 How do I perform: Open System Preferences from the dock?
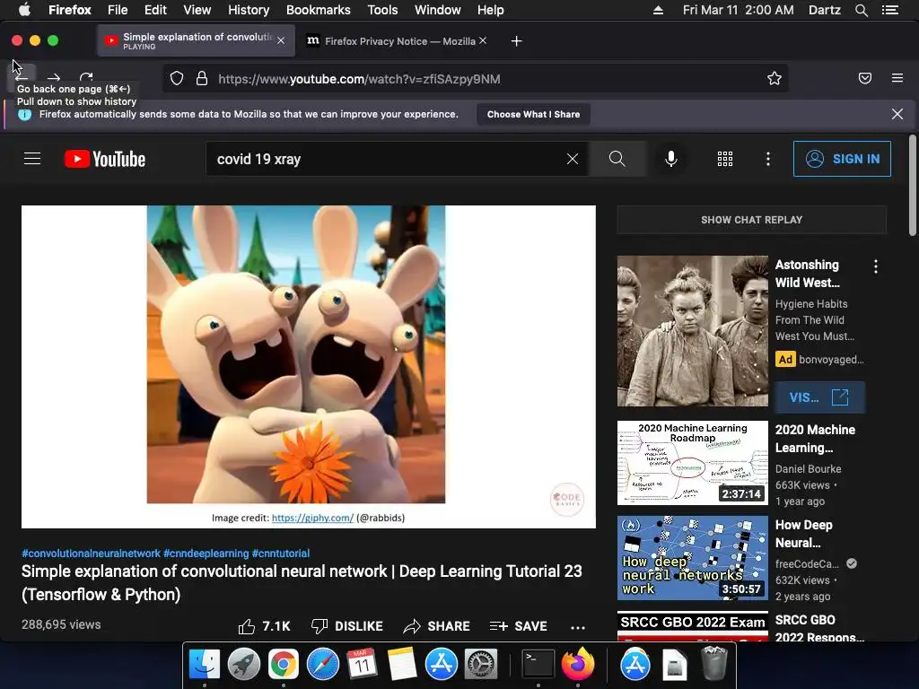(481, 665)
